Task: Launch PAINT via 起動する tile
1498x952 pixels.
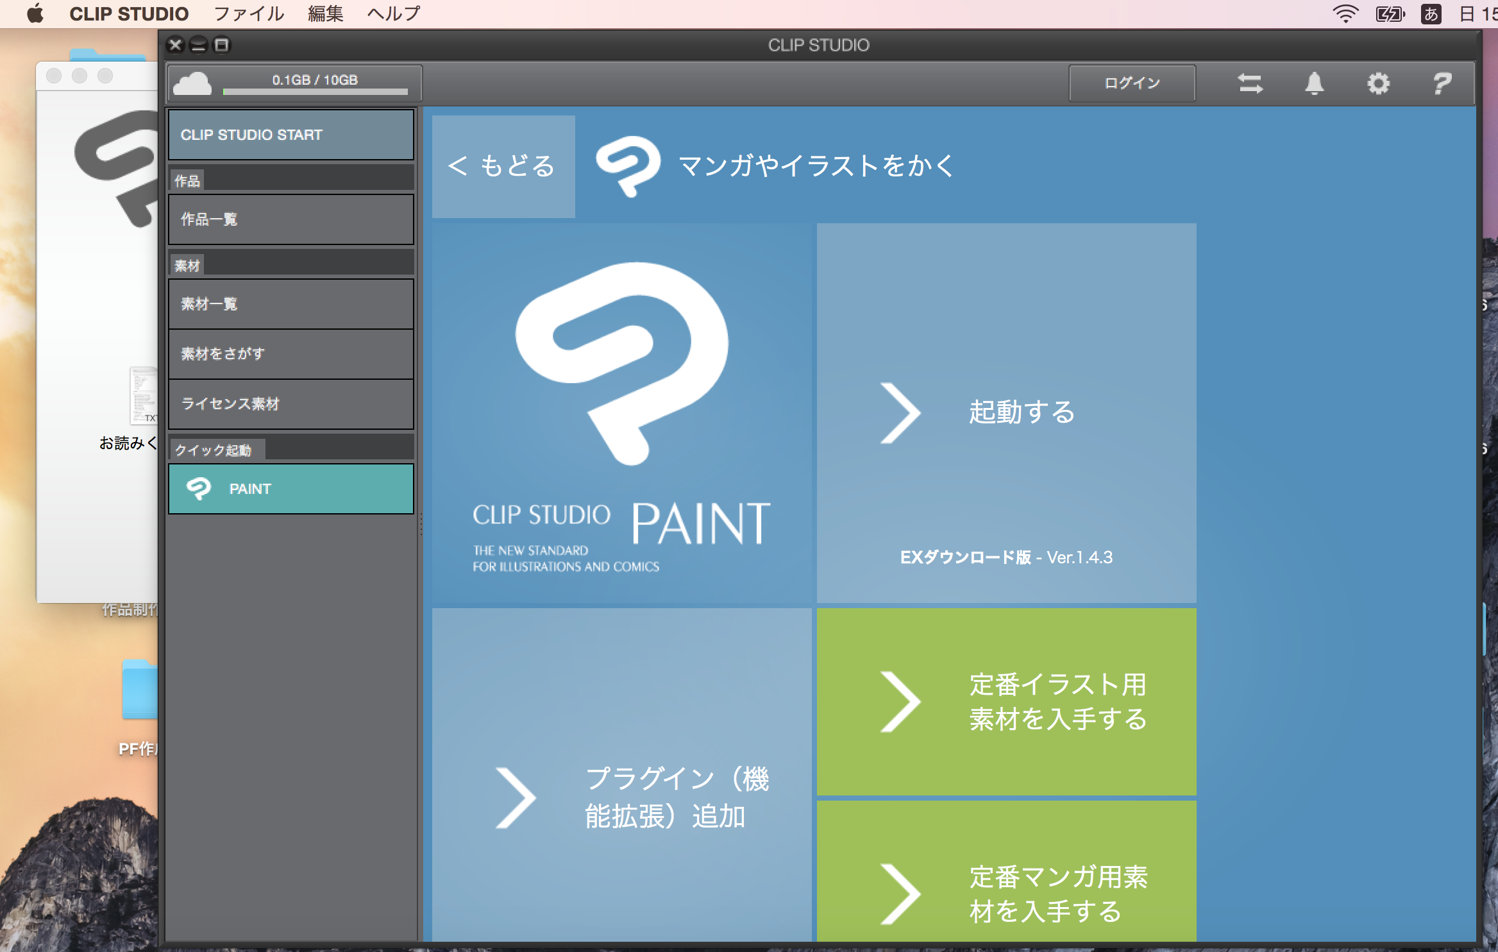Action: coord(1006,412)
